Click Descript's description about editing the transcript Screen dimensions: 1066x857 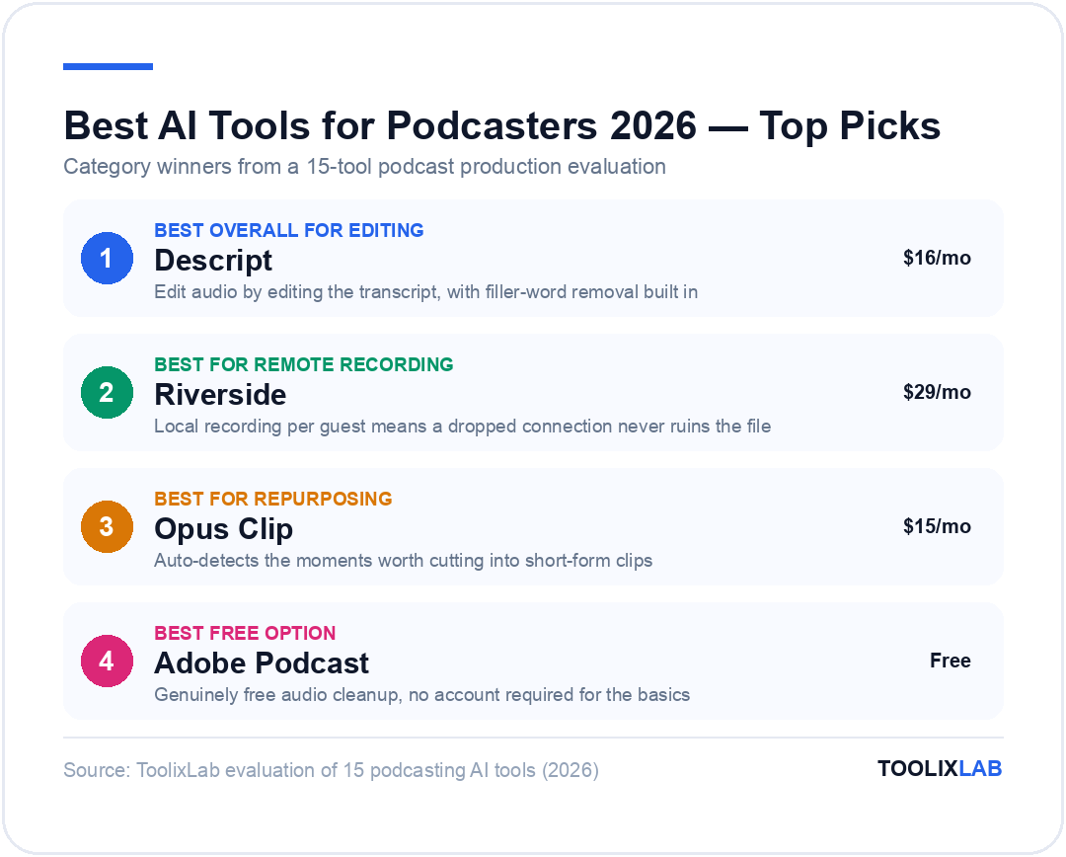[426, 292]
